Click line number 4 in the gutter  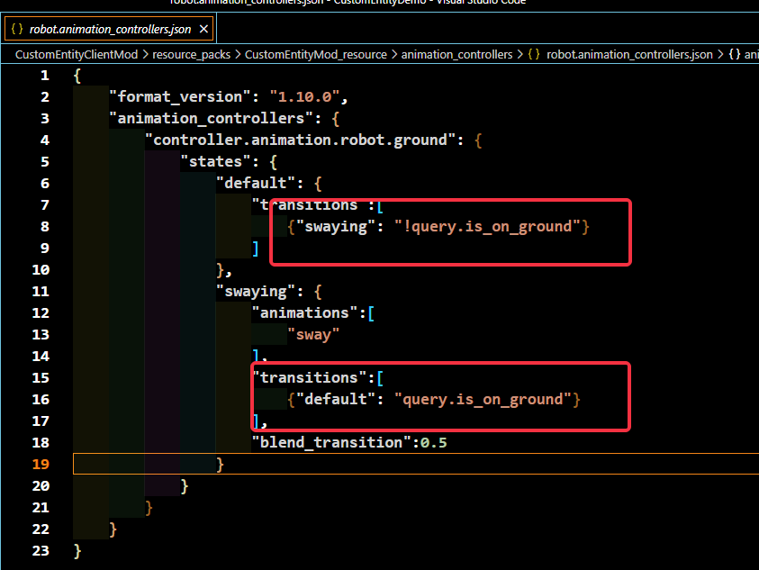coord(45,140)
